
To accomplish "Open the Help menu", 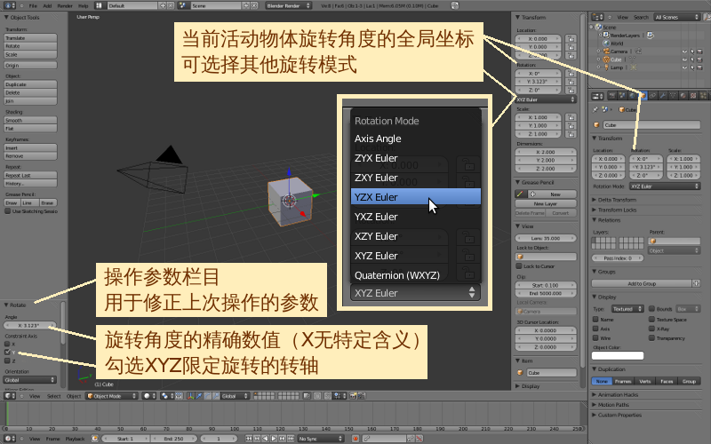I will [x=83, y=6].
